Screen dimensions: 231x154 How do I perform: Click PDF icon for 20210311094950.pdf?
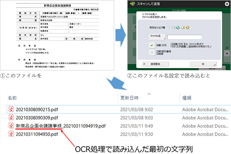click(12, 134)
